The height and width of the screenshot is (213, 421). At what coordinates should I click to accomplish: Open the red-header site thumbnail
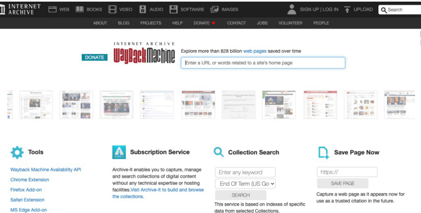click(x=320, y=105)
